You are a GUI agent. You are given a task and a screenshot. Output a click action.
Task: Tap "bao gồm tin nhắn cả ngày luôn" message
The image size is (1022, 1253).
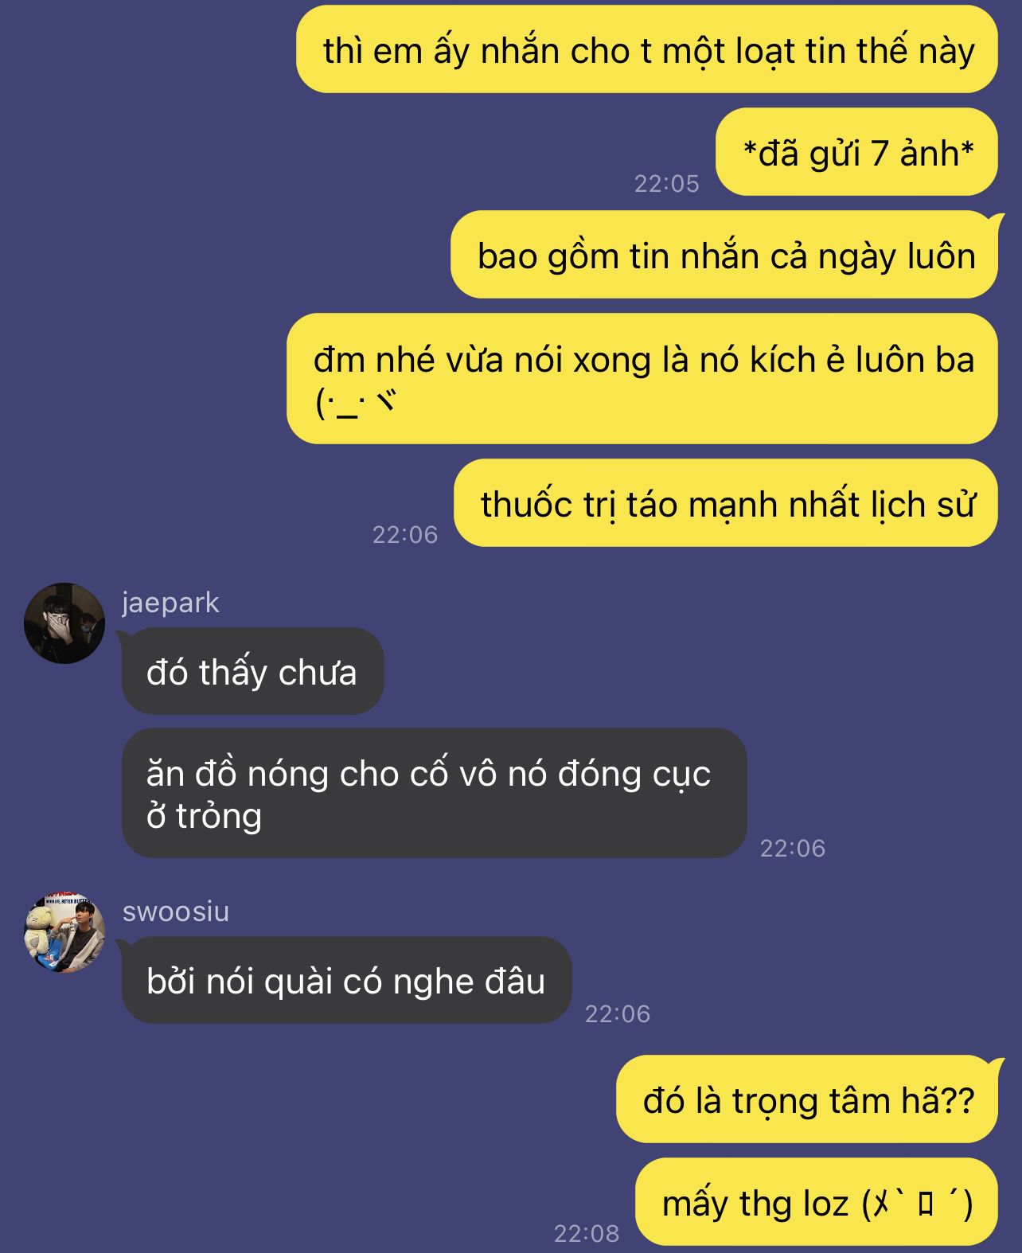(724, 255)
